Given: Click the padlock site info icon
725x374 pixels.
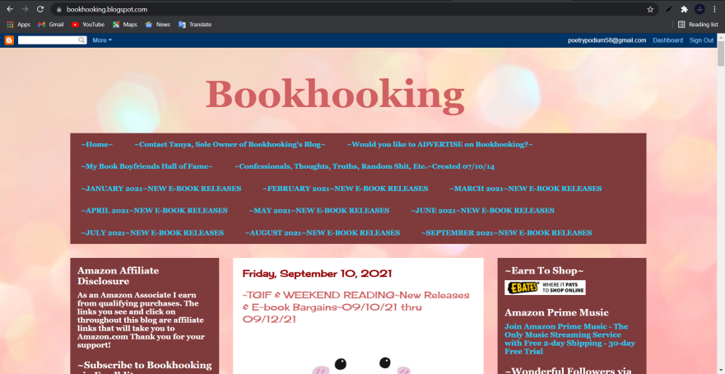Looking at the screenshot, I should coord(58,9).
